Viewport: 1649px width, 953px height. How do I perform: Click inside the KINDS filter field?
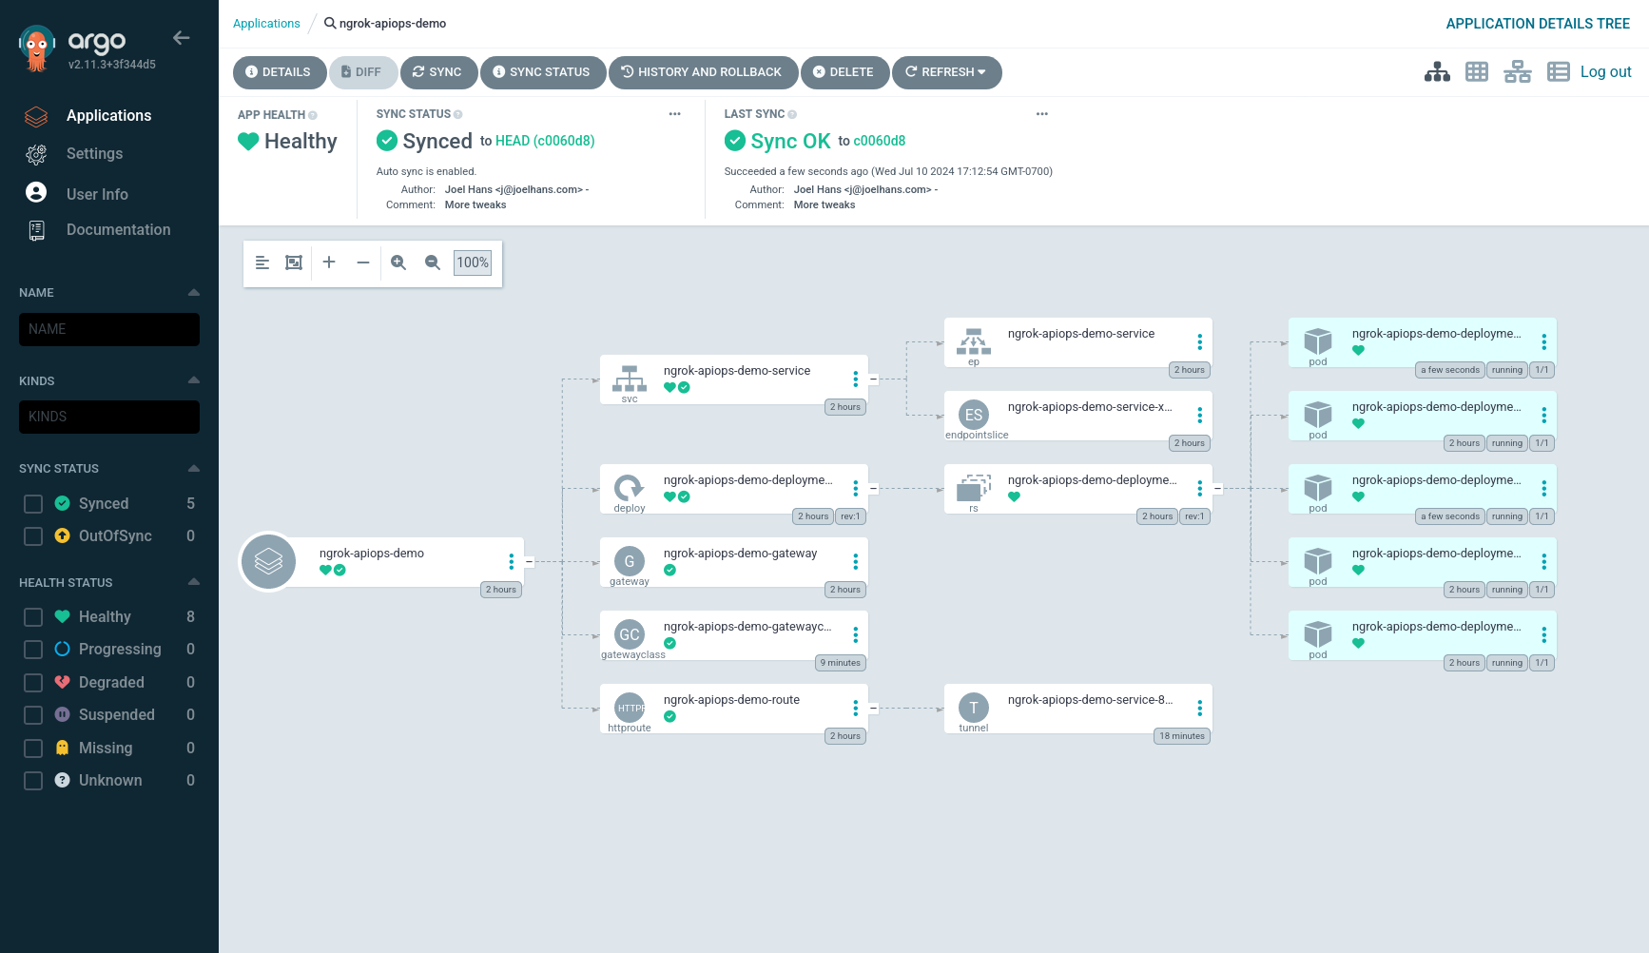pos(109,417)
